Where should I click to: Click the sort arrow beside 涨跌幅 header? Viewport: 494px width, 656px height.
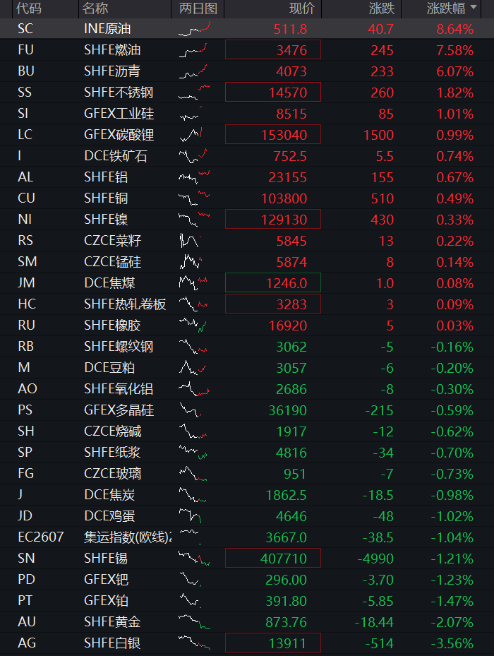474,7
